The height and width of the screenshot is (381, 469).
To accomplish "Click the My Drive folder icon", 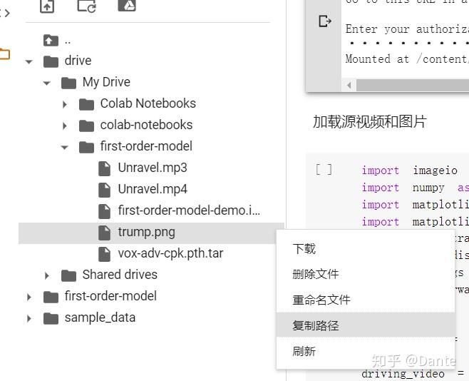I will pos(68,83).
